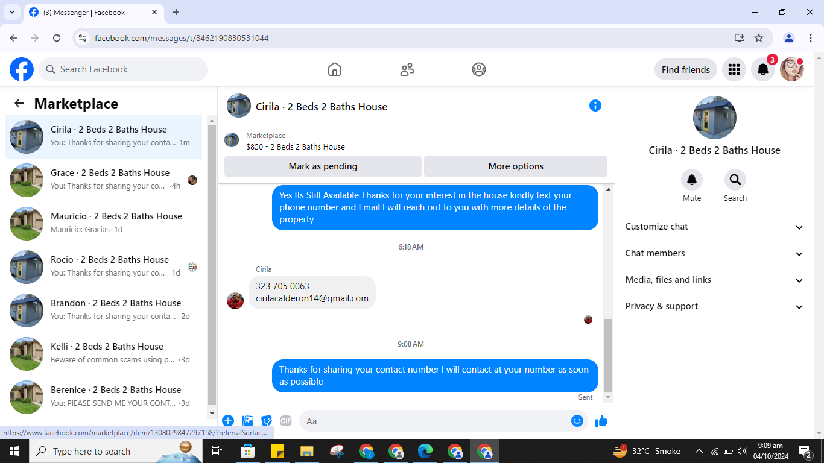Viewport: 824px width, 463px height.
Task: Open the Windows notification center
Action: click(x=805, y=451)
